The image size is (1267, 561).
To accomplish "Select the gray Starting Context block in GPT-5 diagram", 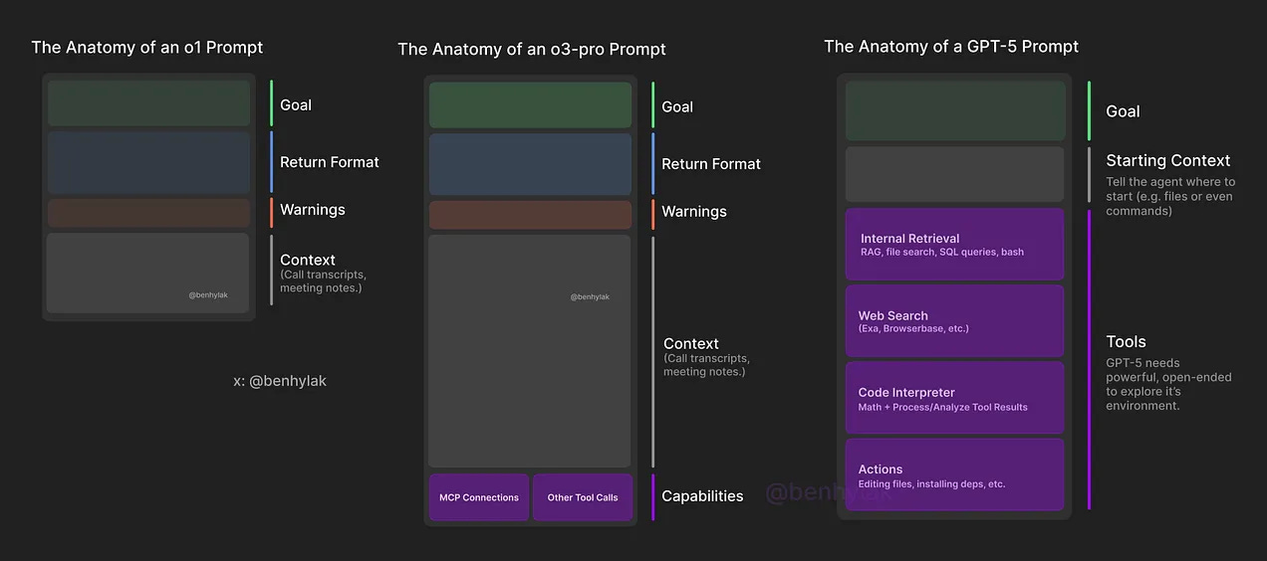I will click(x=955, y=175).
